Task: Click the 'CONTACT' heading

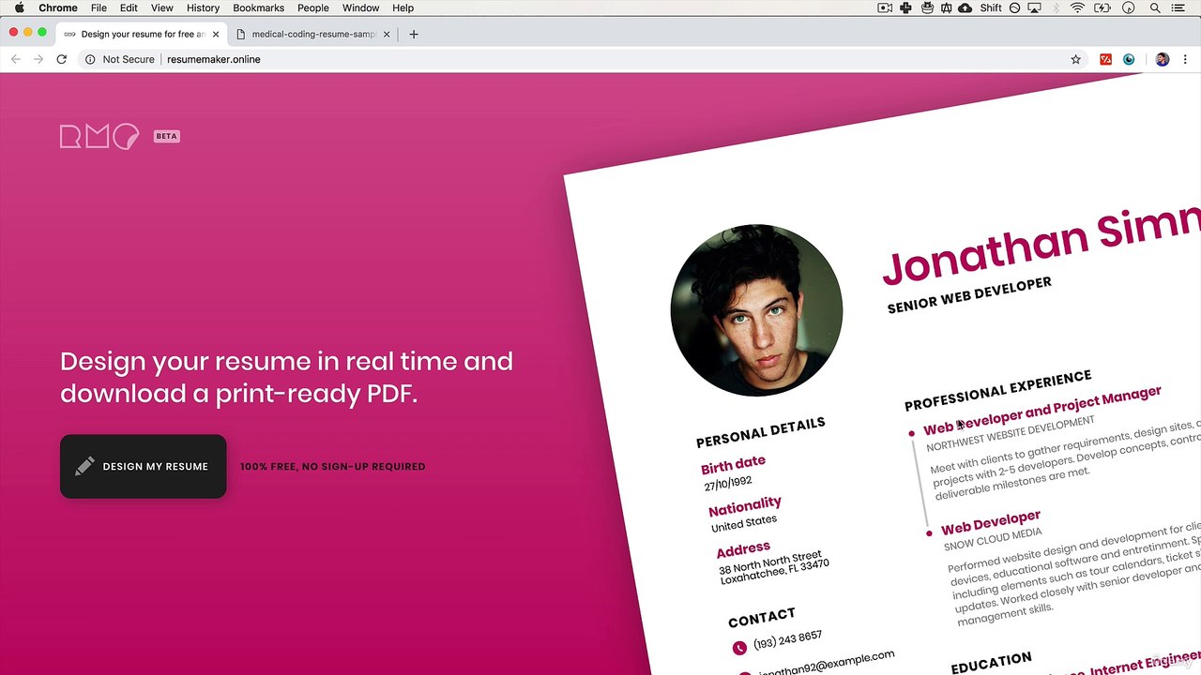Action: pos(761,617)
